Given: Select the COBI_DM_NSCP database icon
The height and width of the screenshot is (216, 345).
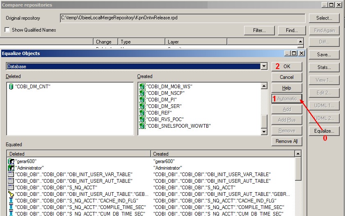Looking at the screenshot, I should [x=142, y=93].
